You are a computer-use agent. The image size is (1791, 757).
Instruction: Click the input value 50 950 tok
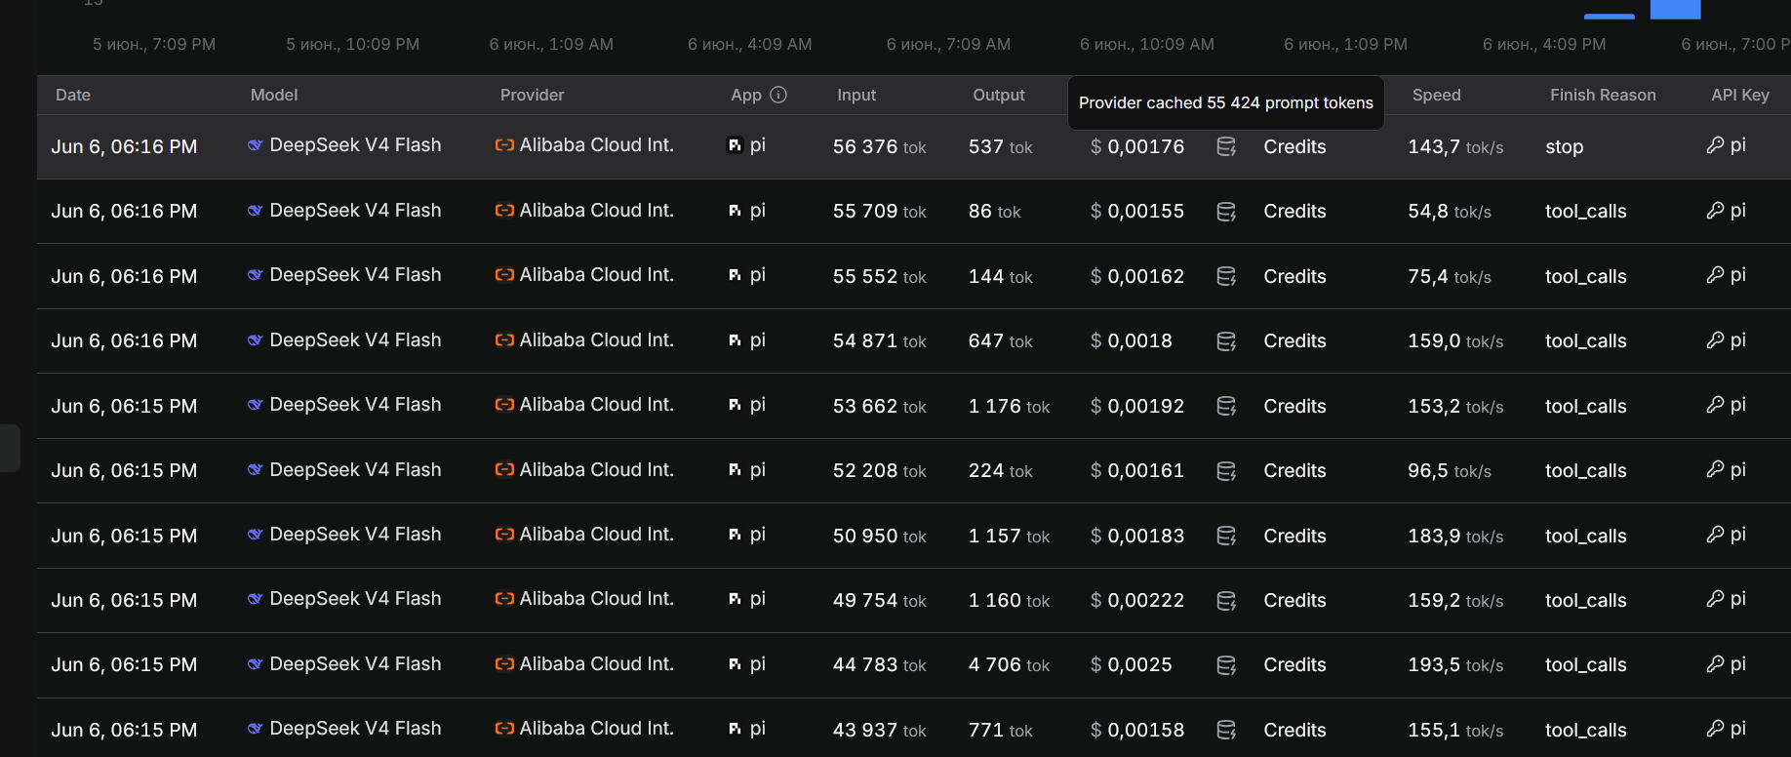pyautogui.click(x=880, y=536)
